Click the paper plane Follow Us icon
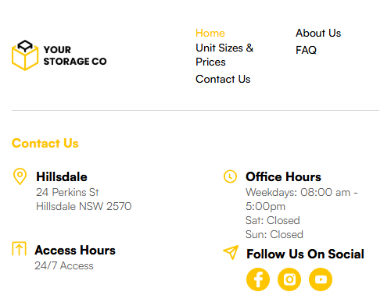The image size is (391, 306). pyautogui.click(x=231, y=252)
